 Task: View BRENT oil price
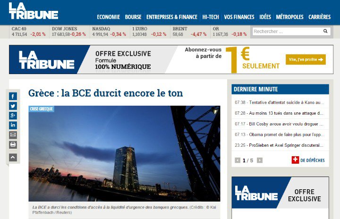pyautogui.click(x=189, y=32)
